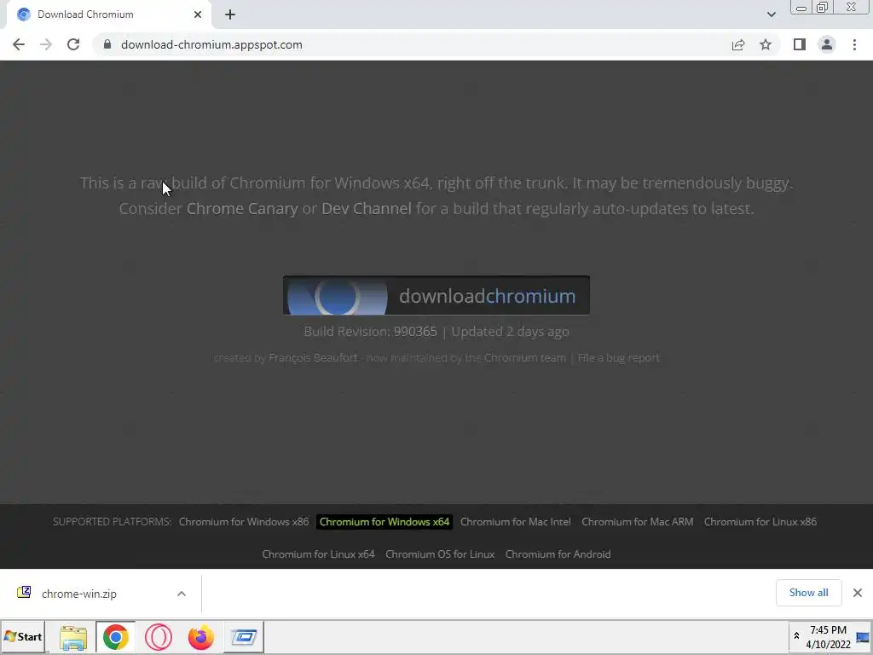The width and height of the screenshot is (873, 655).
Task: Visit François Beaufort's link
Action: [313, 358]
